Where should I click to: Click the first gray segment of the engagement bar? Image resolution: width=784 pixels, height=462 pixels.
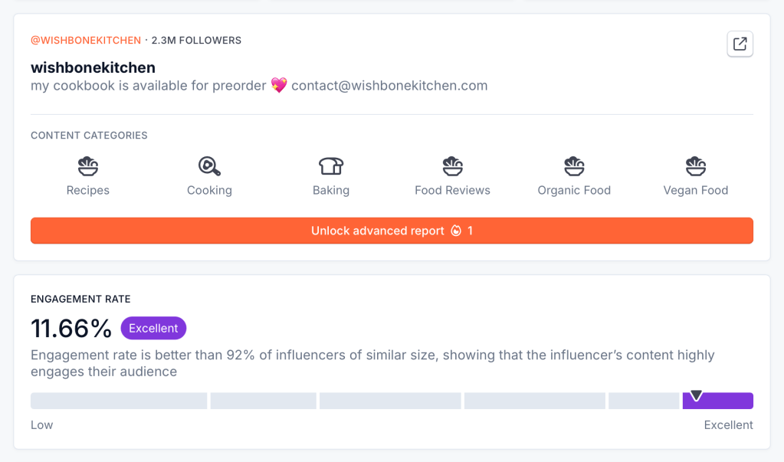119,401
